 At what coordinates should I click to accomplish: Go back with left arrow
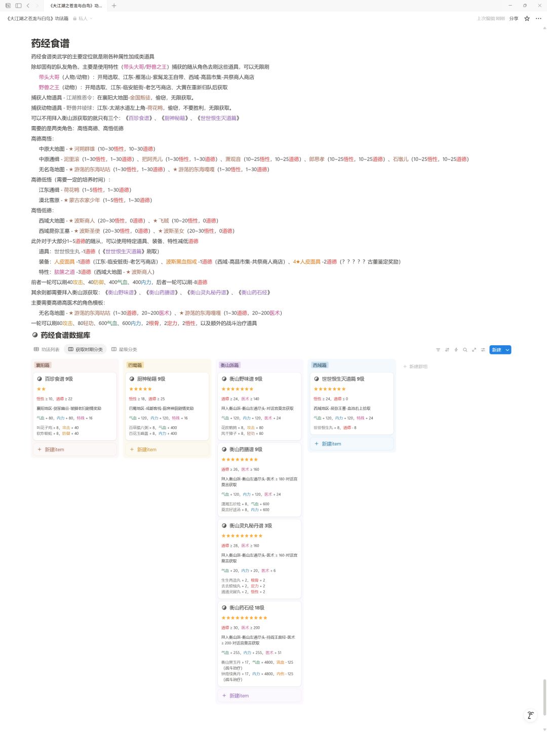[x=28, y=6]
